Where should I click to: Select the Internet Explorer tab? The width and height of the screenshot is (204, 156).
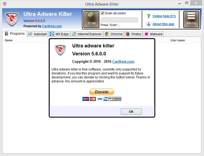tap(87, 34)
